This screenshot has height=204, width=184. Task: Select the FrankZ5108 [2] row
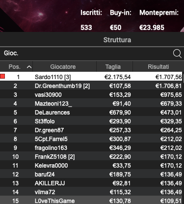[x=91, y=157]
